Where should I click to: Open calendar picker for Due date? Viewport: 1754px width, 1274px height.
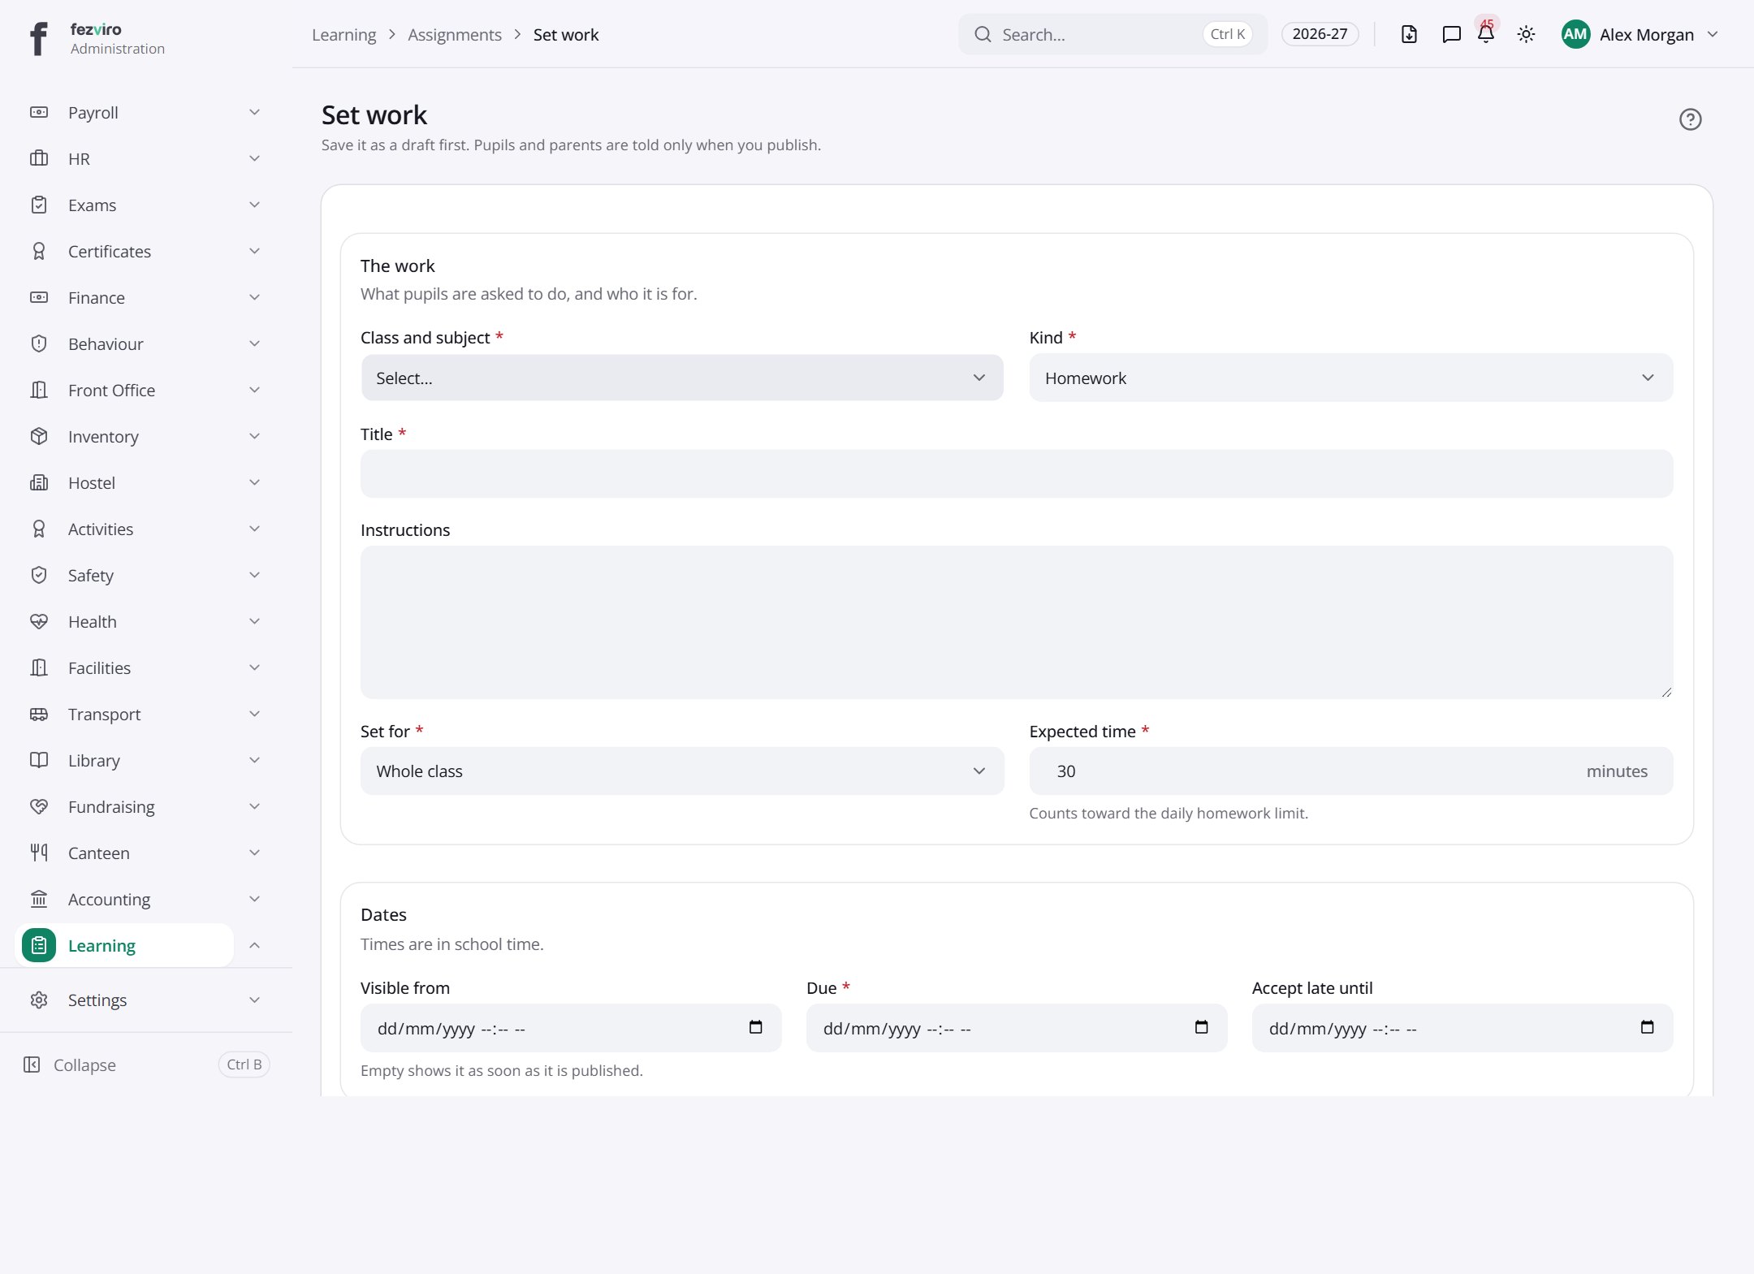[x=1201, y=1027]
